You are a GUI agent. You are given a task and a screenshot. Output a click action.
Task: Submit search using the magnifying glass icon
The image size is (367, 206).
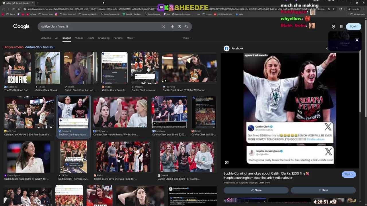coord(187,27)
